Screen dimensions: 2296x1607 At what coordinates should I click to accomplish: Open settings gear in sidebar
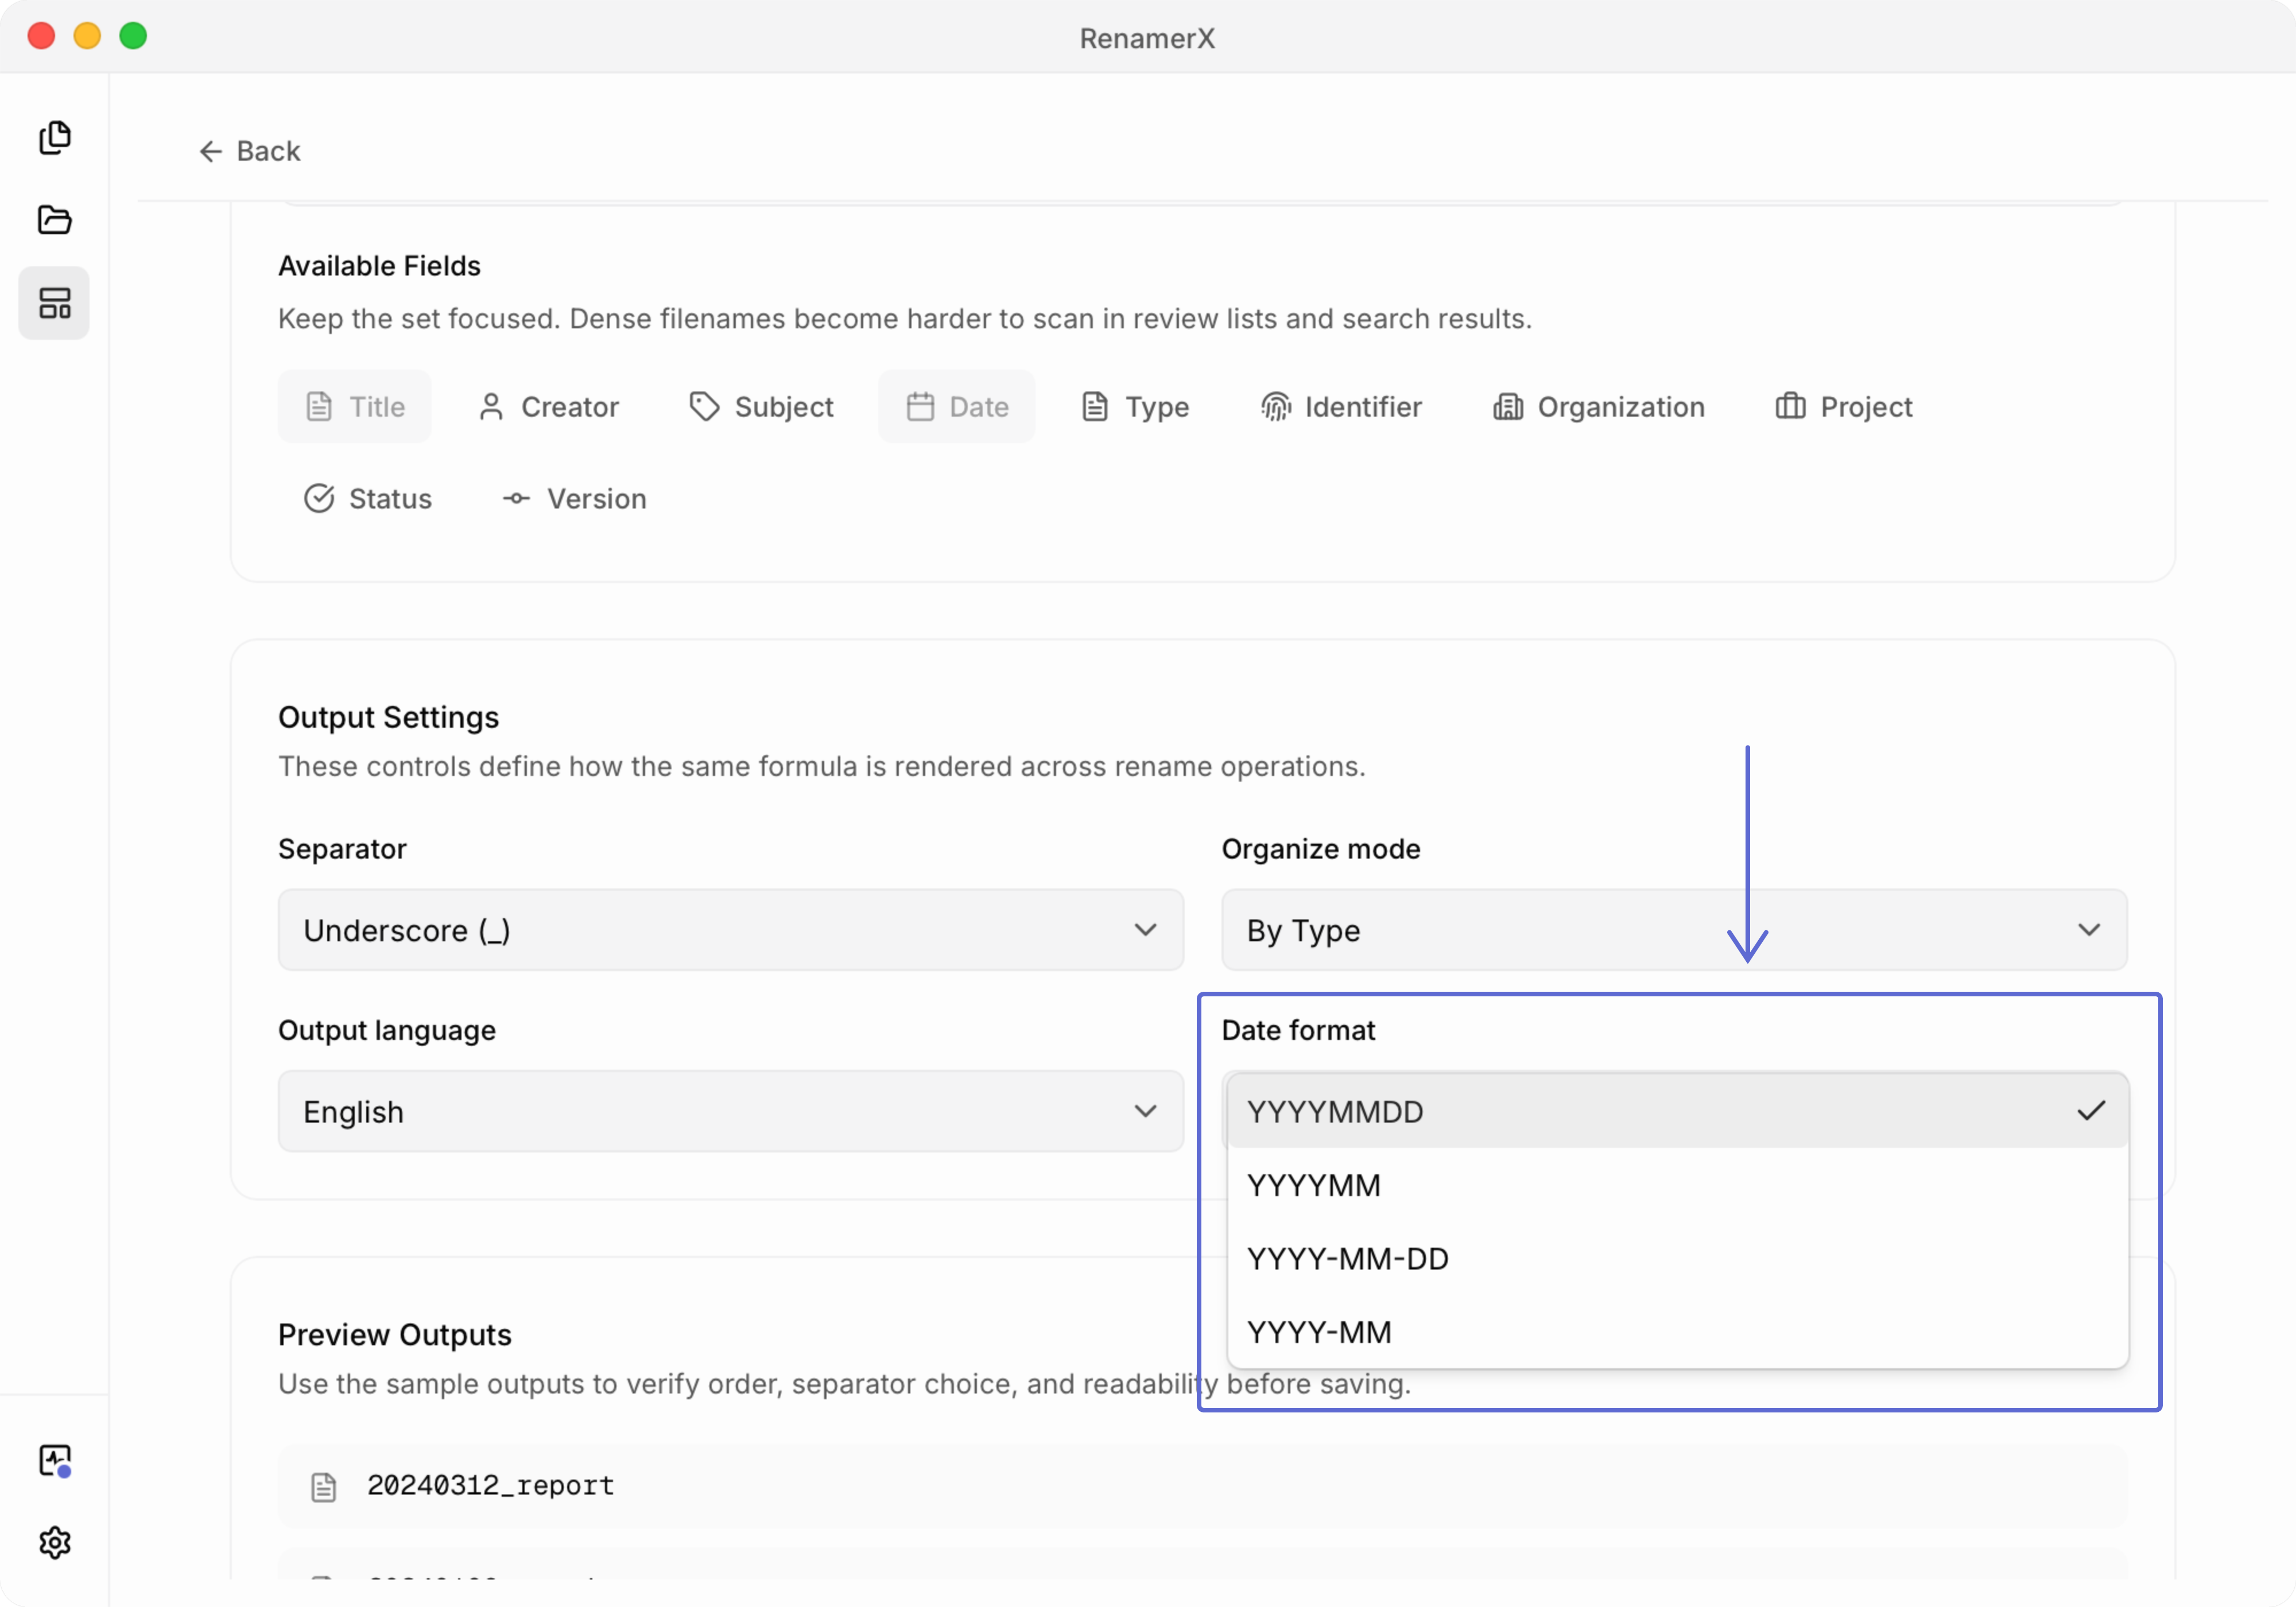click(54, 1543)
